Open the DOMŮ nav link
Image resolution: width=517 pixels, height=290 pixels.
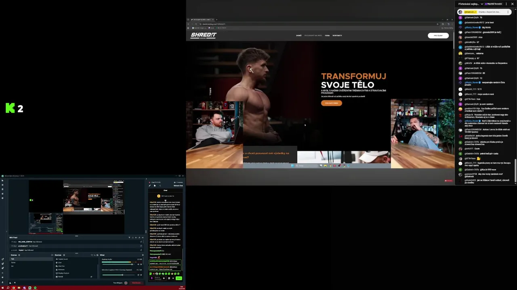[x=299, y=35]
